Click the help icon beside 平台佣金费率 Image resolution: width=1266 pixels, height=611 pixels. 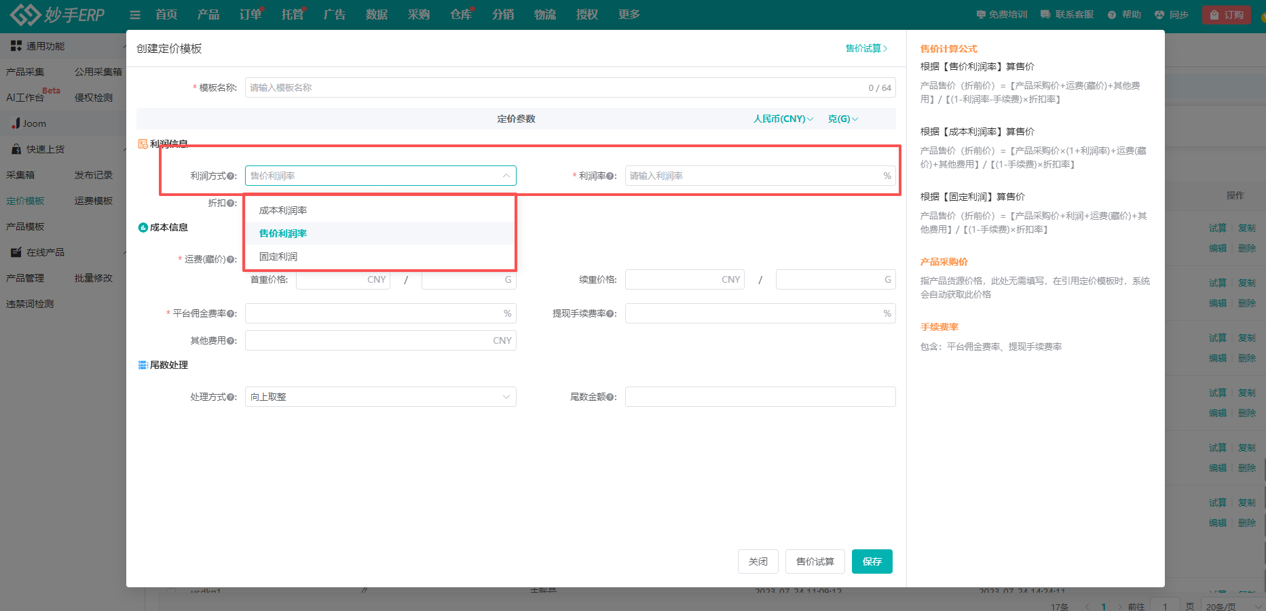tap(230, 314)
